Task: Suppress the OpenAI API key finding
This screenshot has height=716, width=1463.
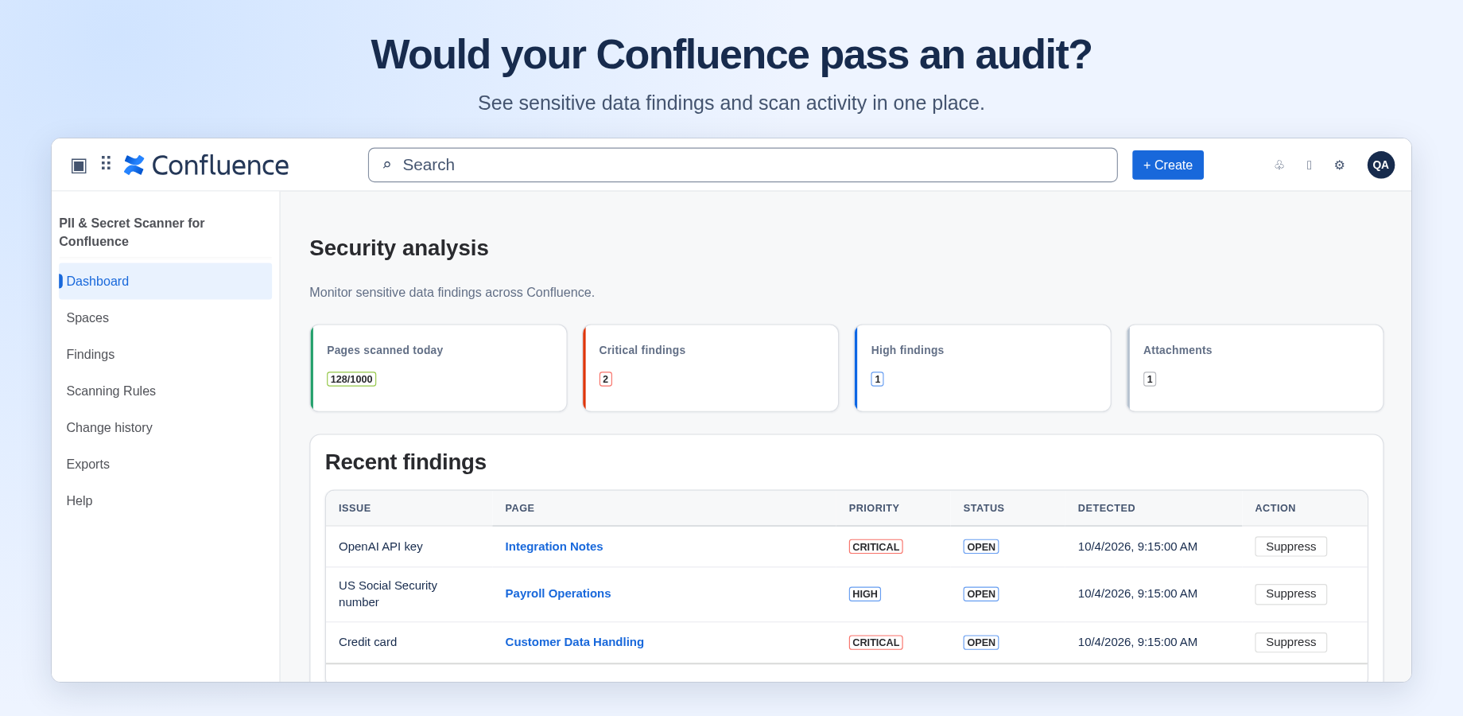Action: coord(1290,547)
